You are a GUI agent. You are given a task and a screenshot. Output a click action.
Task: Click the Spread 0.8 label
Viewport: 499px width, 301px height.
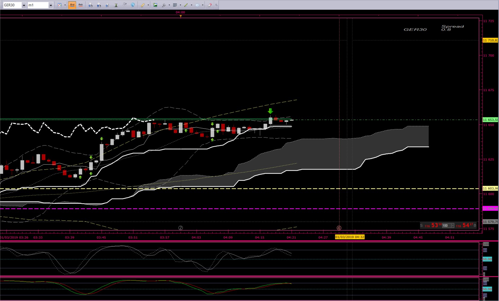click(x=452, y=28)
